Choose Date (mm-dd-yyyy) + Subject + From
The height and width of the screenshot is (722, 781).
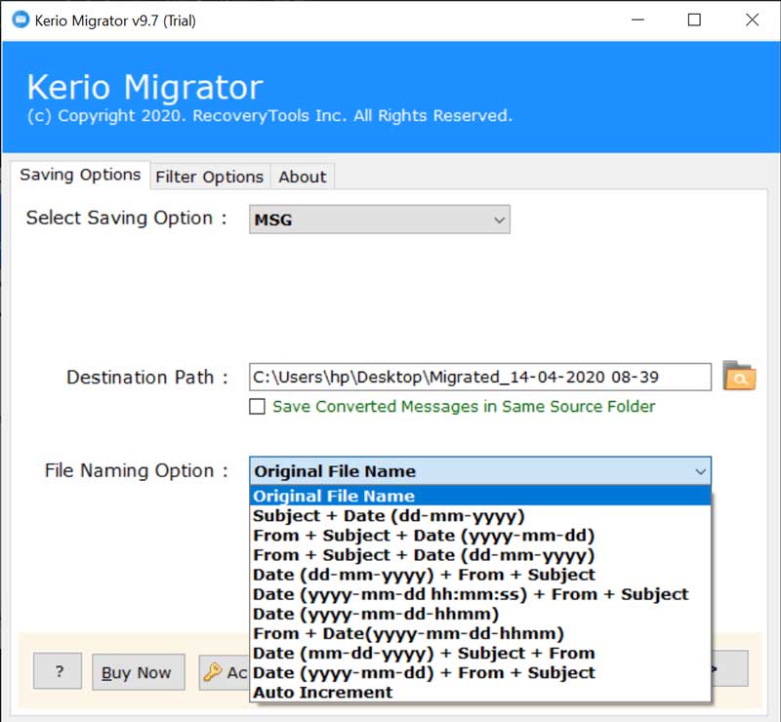pyautogui.click(x=480, y=654)
